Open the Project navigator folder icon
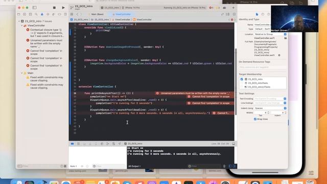Image resolution: width=327 pixels, height=184 pixels. point(19,14)
